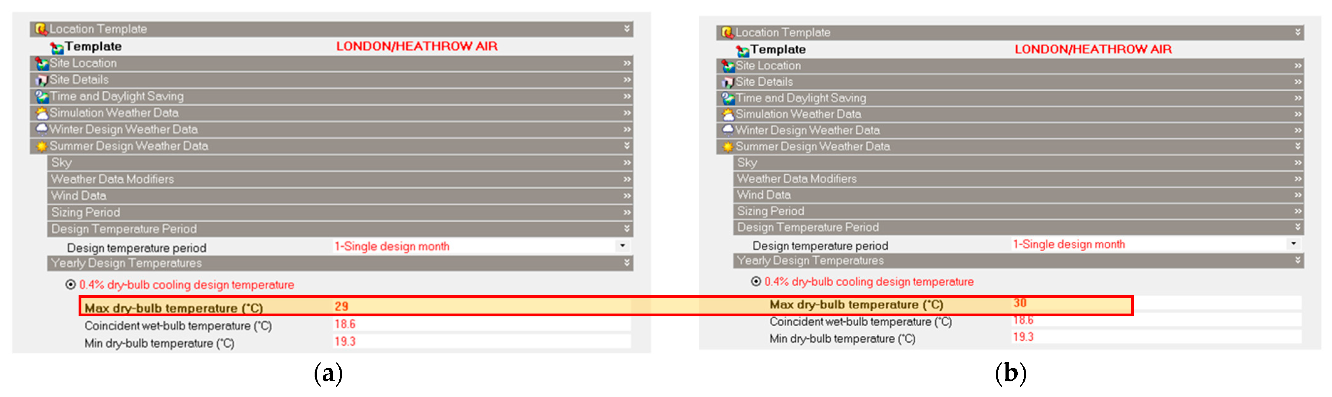Click LONDON/HEATHROW AIR template value in left panel
Viewport: 1332px width, 397px height.
[x=416, y=47]
